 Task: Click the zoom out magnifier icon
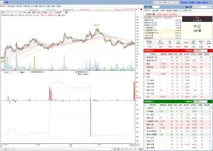click(115, 149)
